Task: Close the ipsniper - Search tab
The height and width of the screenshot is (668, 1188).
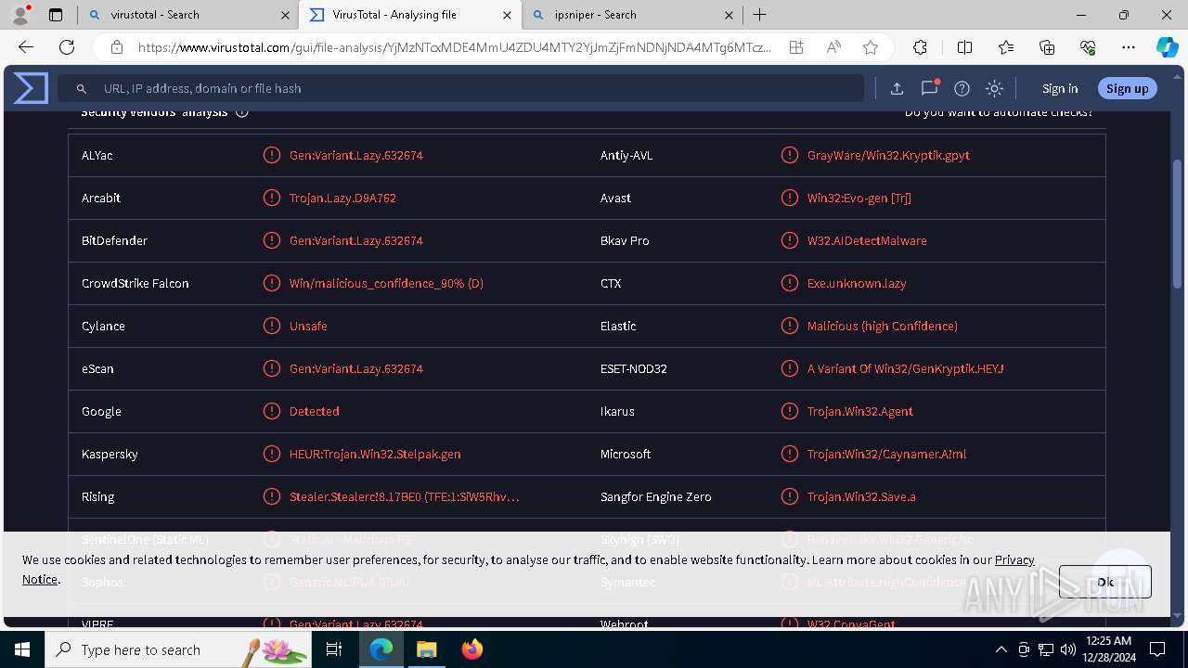Action: pyautogui.click(x=729, y=15)
